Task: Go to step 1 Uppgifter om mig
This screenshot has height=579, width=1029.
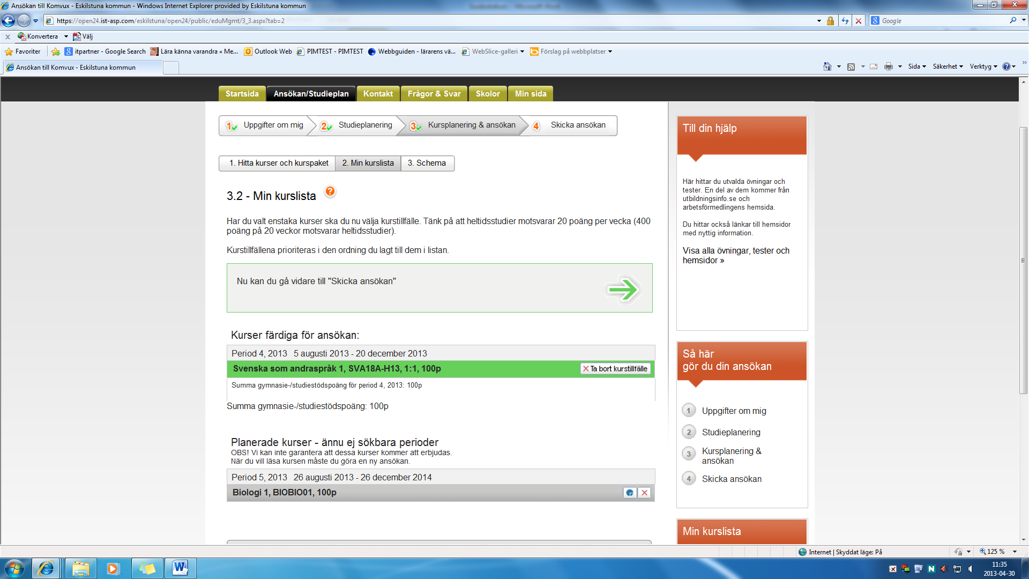Action: (x=265, y=125)
